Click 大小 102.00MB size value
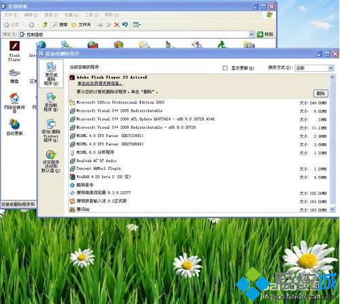Viewport: 340px width, 304px height. [x=313, y=194]
